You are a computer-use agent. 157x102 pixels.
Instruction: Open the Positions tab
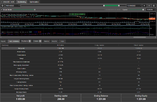click(26, 41)
